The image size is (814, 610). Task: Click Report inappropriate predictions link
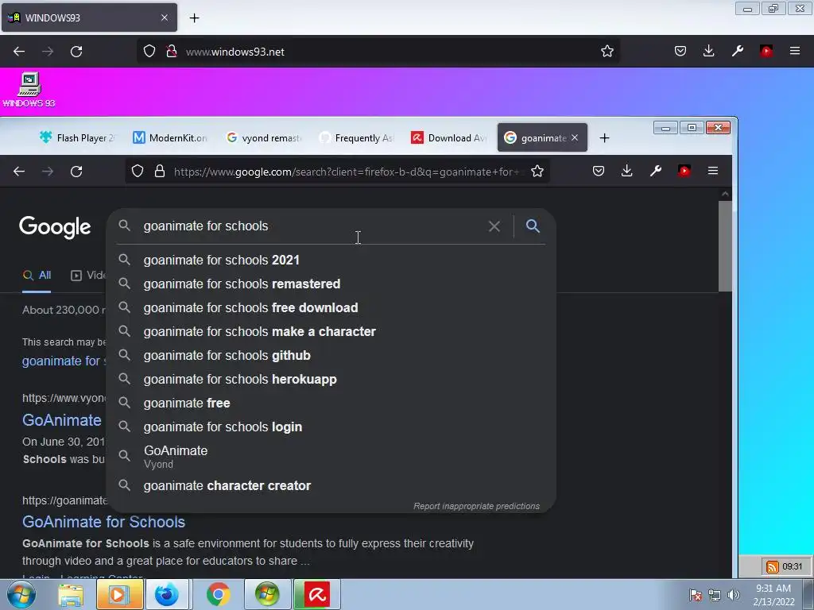click(477, 506)
